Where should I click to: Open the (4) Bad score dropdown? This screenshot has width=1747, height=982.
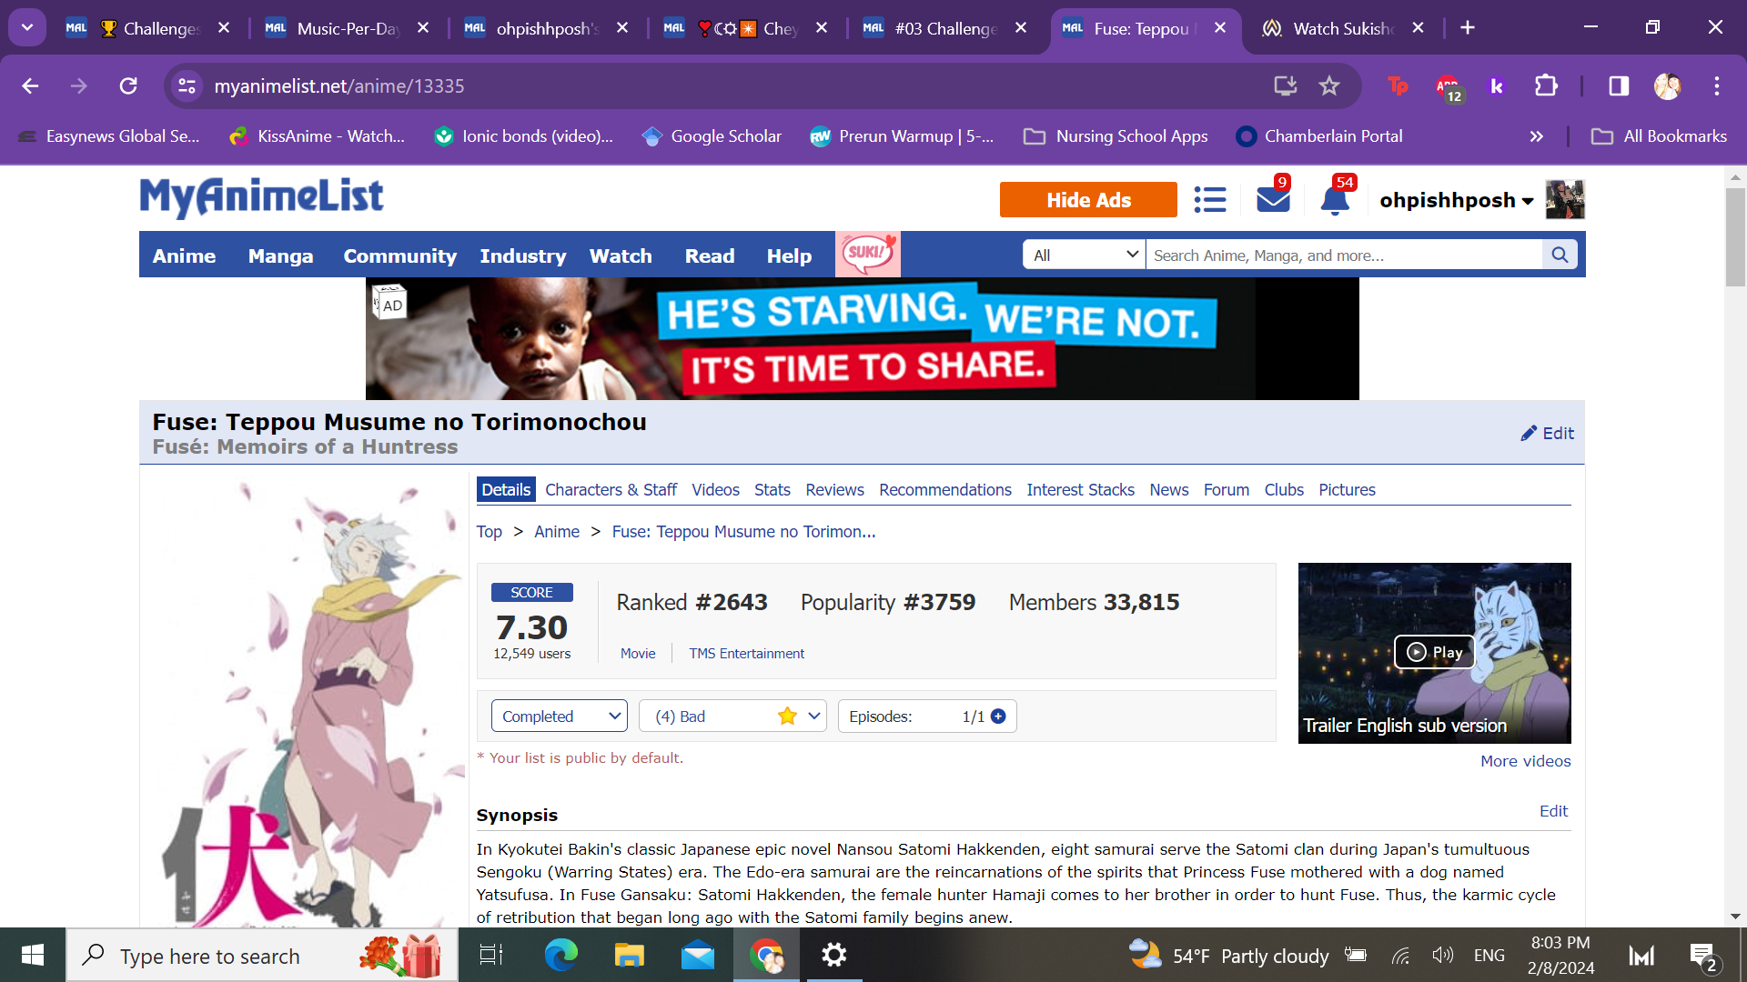732,716
